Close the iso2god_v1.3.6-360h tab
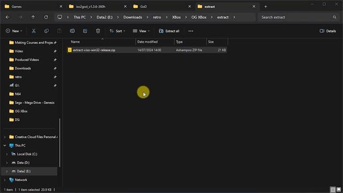Viewport: 343px width, 193px height. tap(125, 6)
